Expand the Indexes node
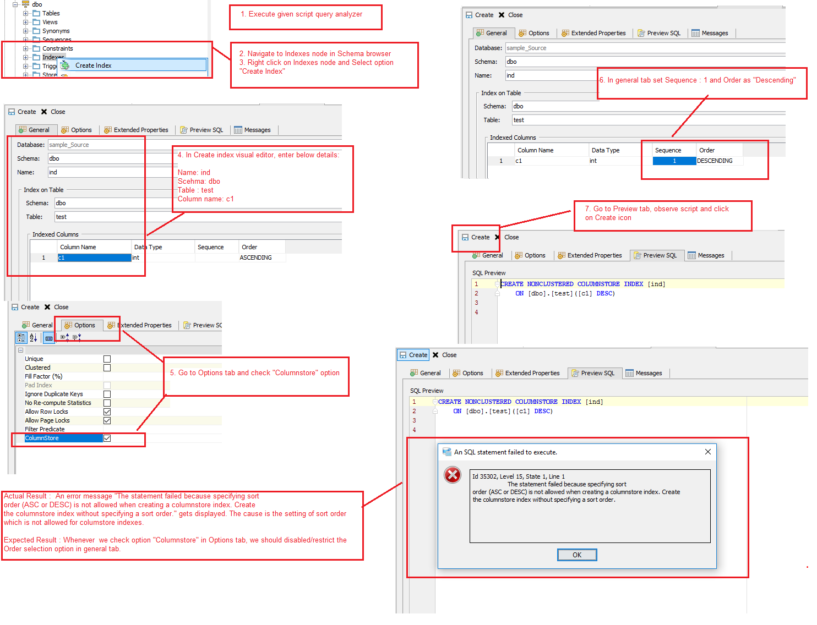This screenshot has height=625, width=817. click(25, 57)
